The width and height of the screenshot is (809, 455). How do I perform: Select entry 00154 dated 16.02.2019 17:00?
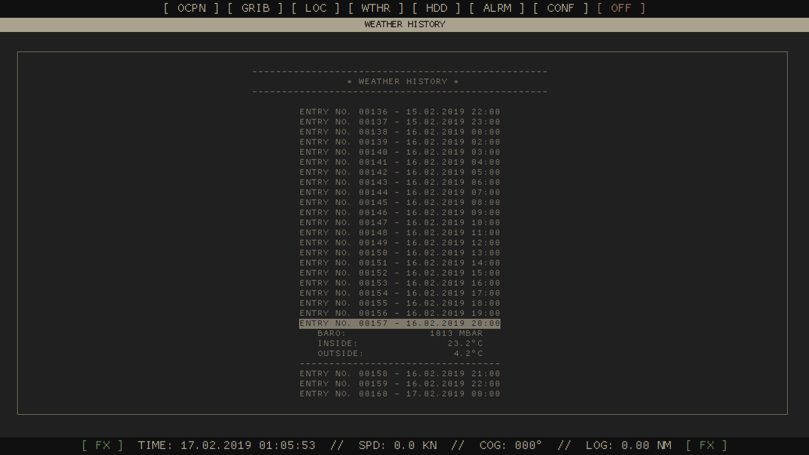(x=400, y=293)
